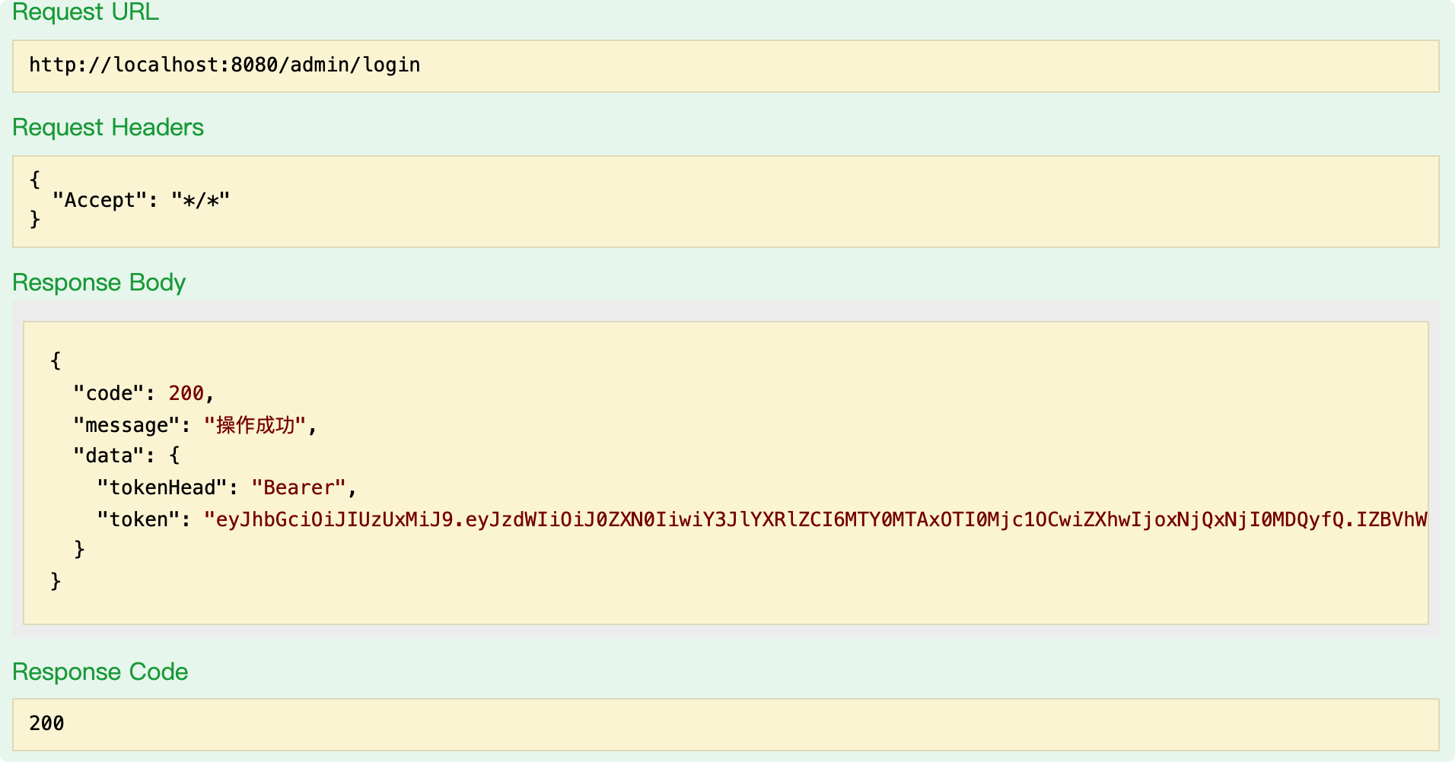Click the "message" key in response JSON
This screenshot has width=1455, height=762.
coord(126,425)
